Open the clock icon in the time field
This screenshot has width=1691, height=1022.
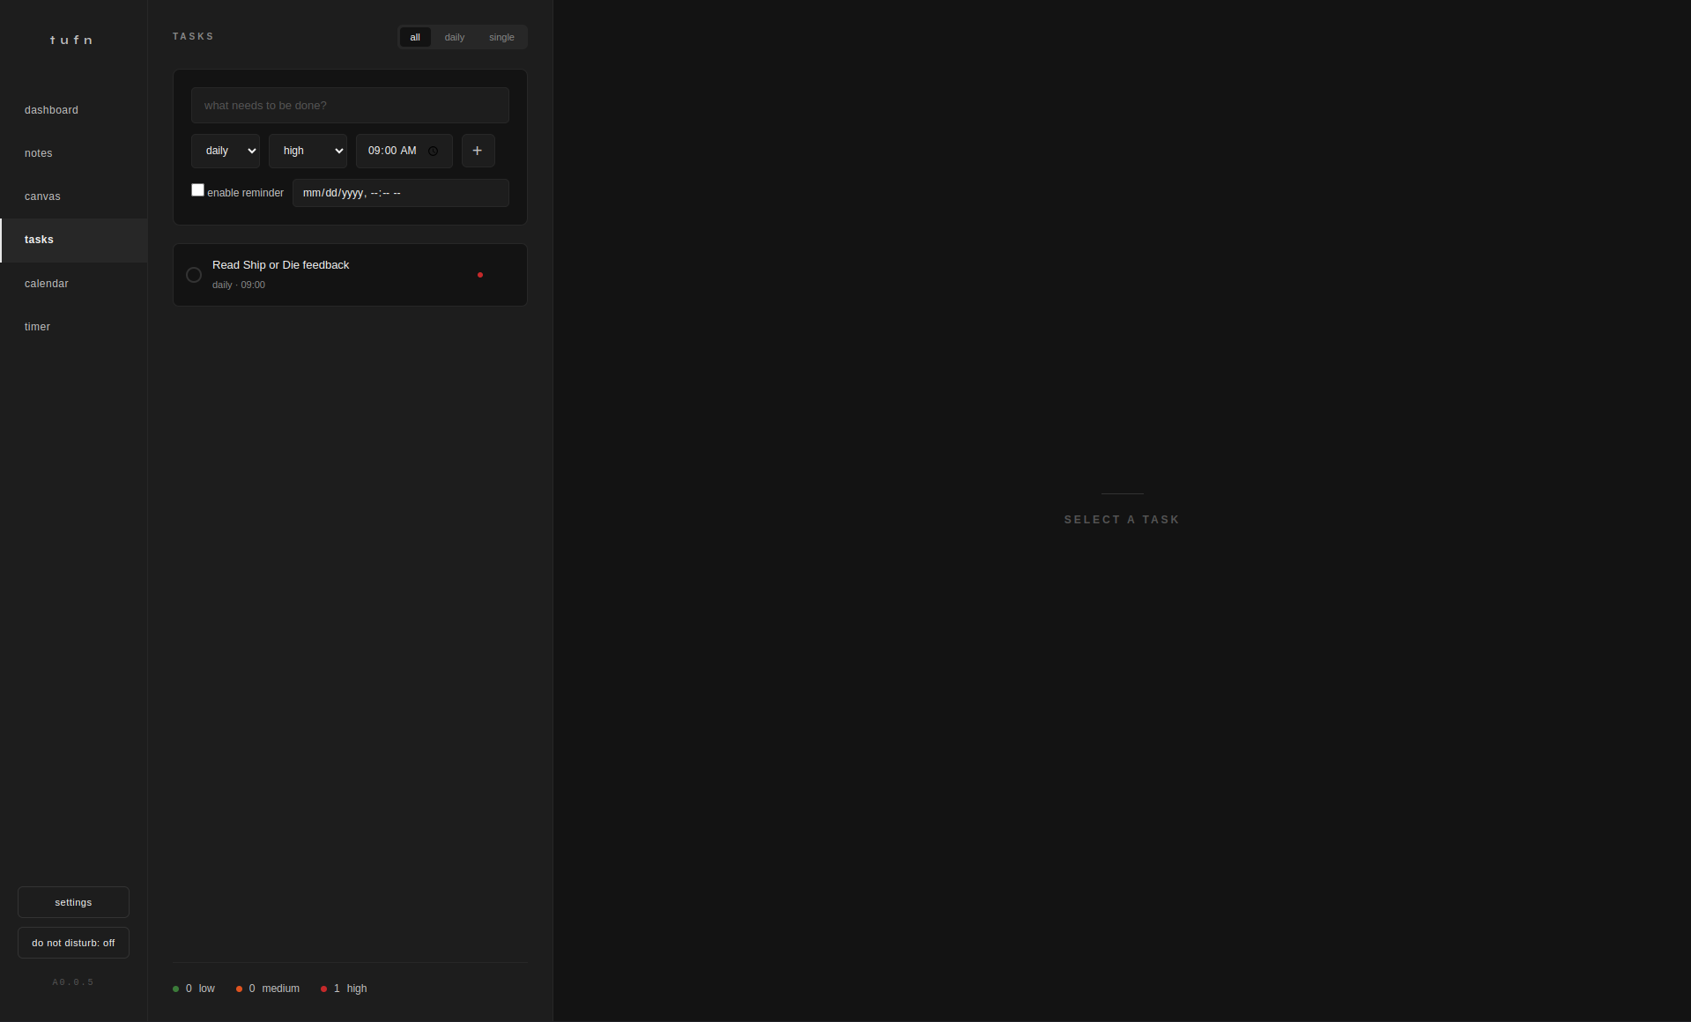(x=434, y=151)
